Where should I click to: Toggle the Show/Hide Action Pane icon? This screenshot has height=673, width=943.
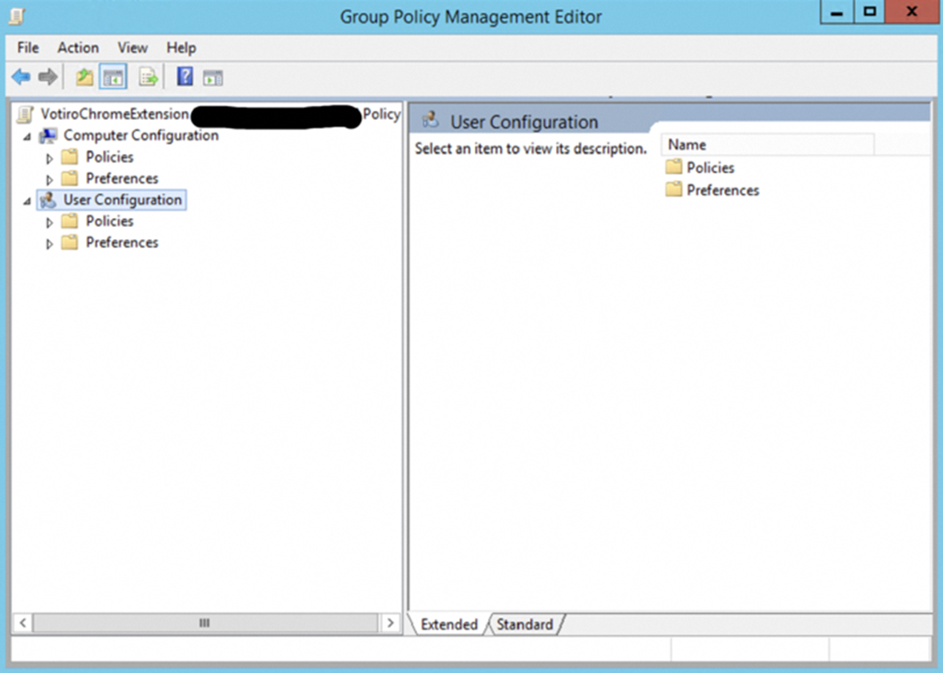[x=213, y=77]
